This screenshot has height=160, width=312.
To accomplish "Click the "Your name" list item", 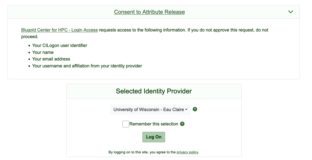I will (43, 52).
